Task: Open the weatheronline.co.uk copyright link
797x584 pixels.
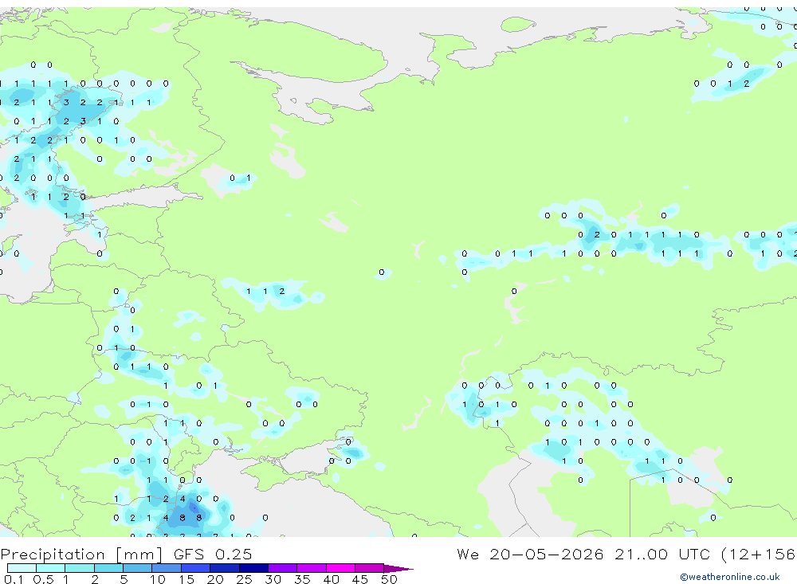Action: pyautogui.click(x=730, y=577)
